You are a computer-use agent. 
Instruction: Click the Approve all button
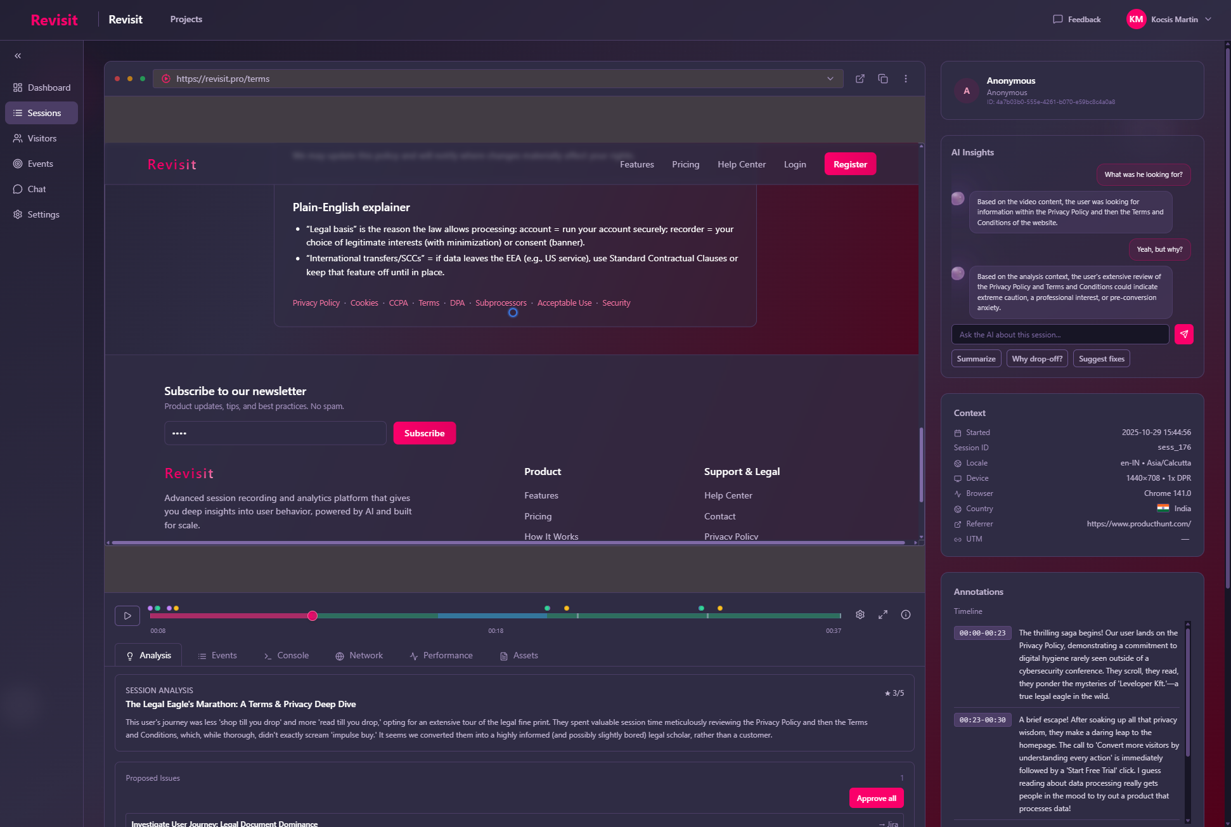click(876, 798)
